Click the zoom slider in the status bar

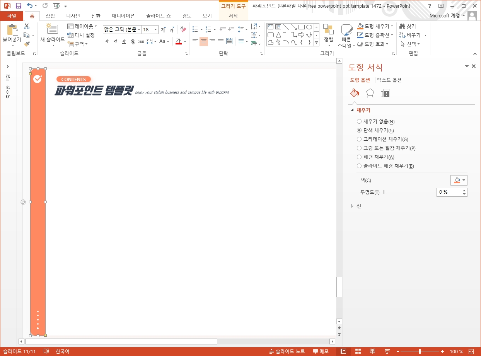click(x=420, y=351)
